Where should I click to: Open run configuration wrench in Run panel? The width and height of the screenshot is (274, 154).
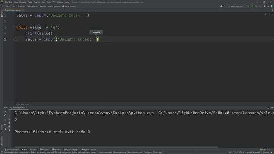(5, 115)
